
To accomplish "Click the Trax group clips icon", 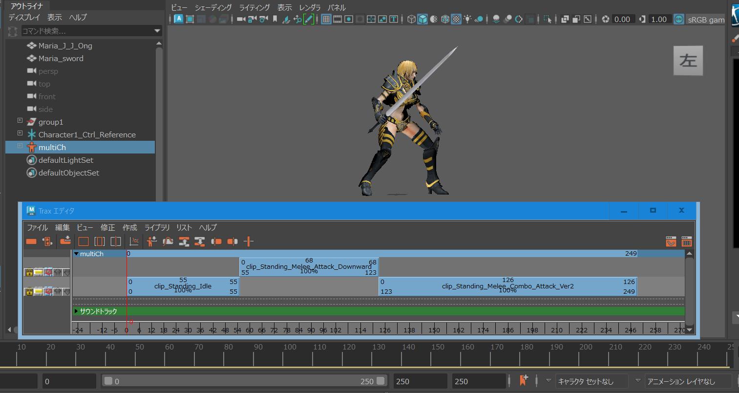I will 184,241.
